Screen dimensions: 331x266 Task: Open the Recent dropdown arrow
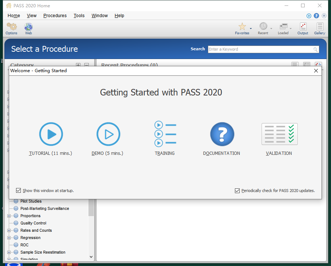click(271, 28)
